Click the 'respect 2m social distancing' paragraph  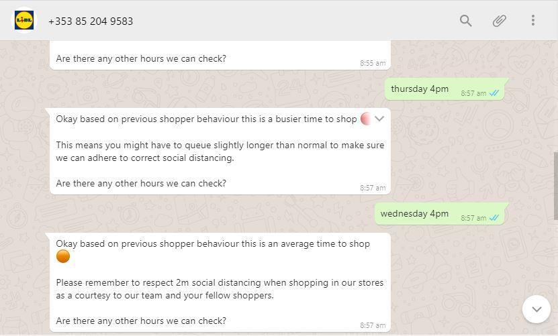220,289
